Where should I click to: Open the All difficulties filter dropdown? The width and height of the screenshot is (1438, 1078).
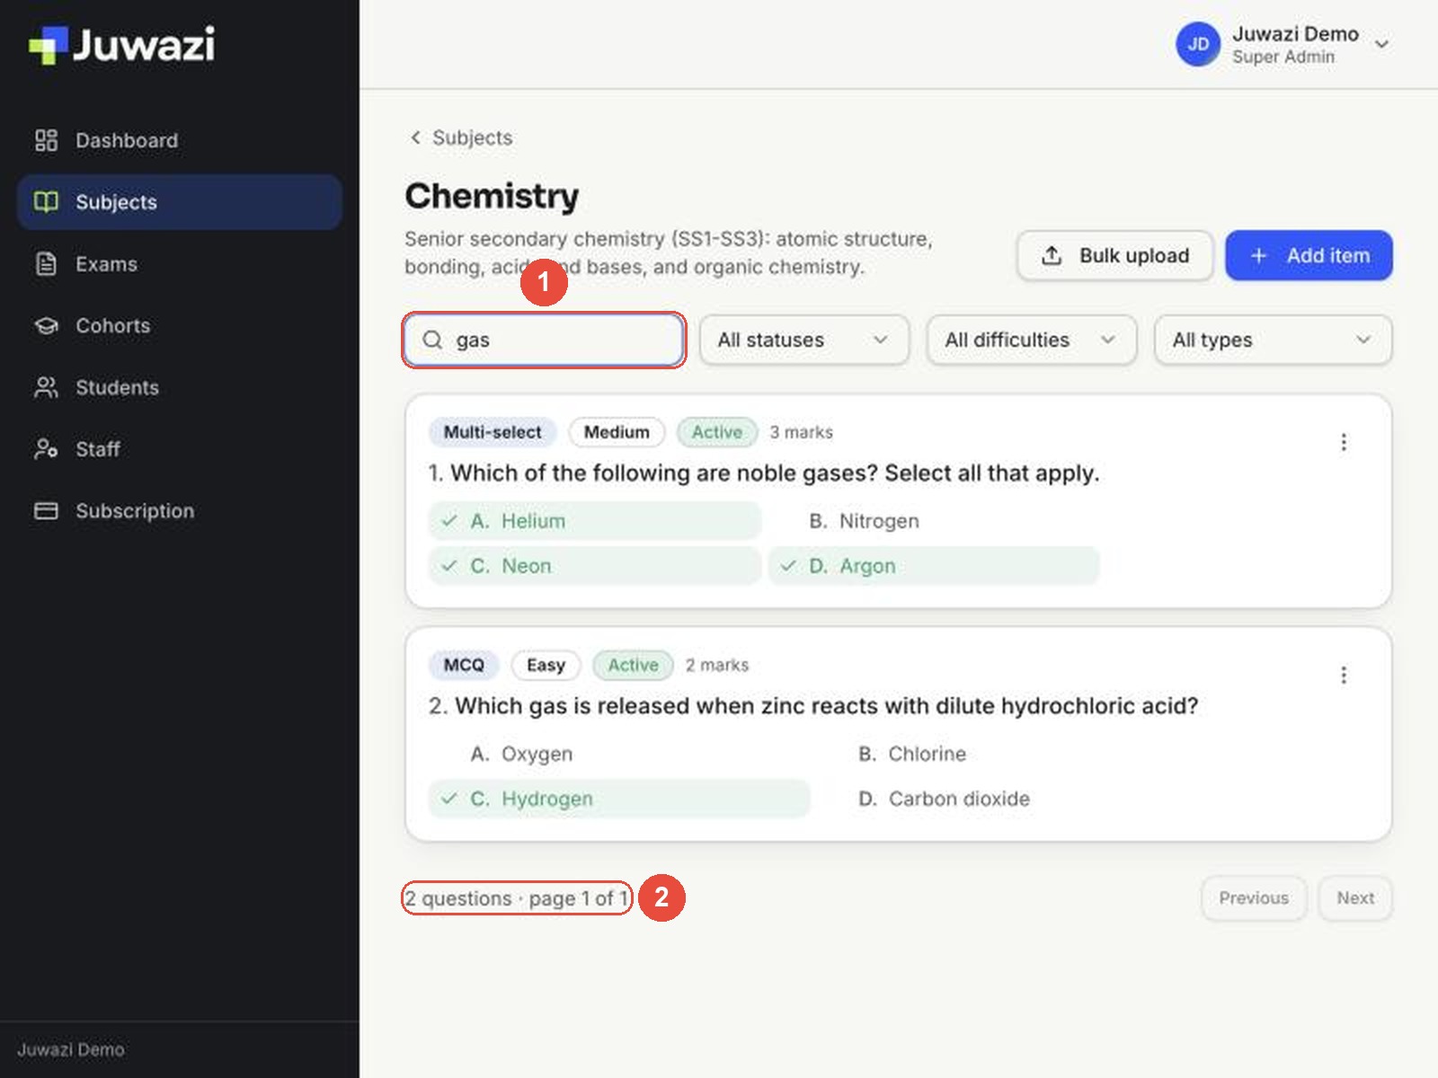click(x=1032, y=340)
